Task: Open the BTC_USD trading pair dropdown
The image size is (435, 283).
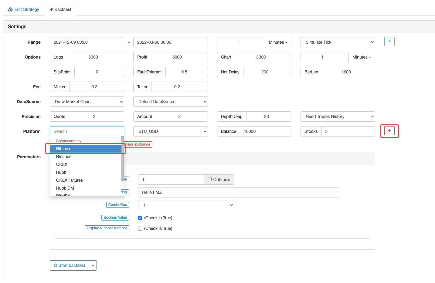Action: [x=170, y=131]
